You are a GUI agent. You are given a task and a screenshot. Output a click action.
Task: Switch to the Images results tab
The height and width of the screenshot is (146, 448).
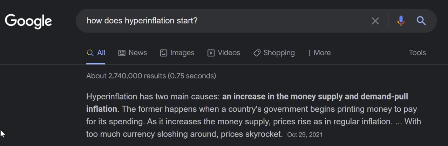tap(177, 53)
